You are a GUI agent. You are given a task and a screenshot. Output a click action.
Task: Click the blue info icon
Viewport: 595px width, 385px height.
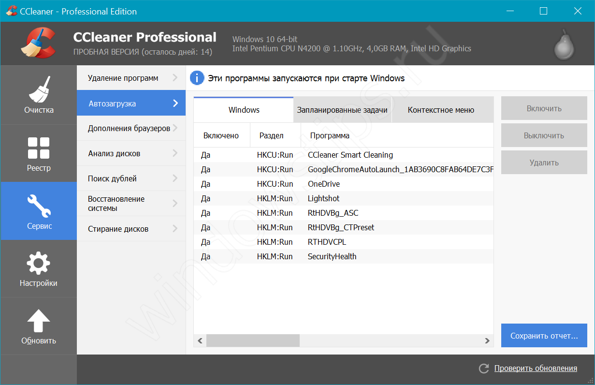[x=197, y=78]
